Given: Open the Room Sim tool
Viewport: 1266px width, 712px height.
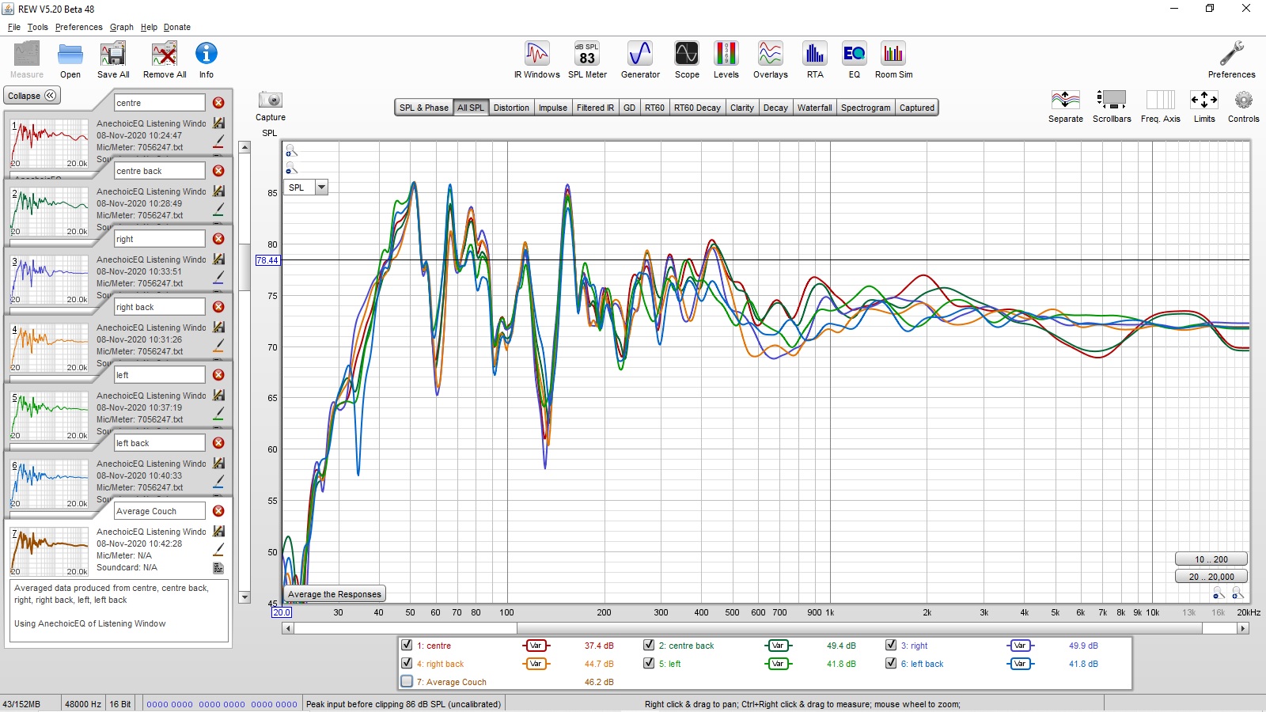Looking at the screenshot, I should pyautogui.click(x=893, y=60).
